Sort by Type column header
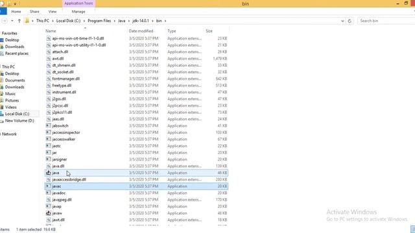415x233 pixels. coord(171,31)
